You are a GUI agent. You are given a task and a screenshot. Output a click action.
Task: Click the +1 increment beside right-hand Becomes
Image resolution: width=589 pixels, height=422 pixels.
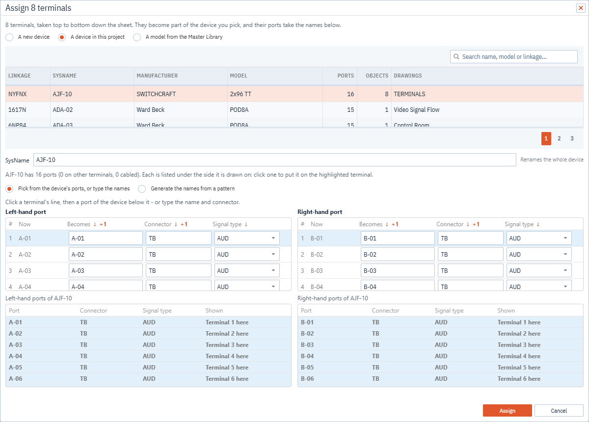tap(395, 224)
